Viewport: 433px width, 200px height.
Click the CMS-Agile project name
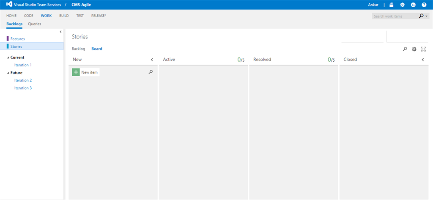click(81, 5)
